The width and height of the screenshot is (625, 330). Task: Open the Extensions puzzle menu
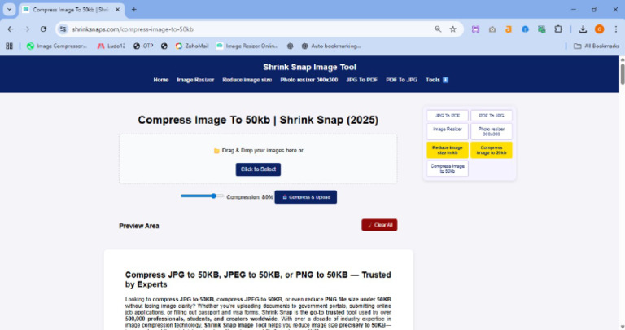pyautogui.click(x=558, y=29)
